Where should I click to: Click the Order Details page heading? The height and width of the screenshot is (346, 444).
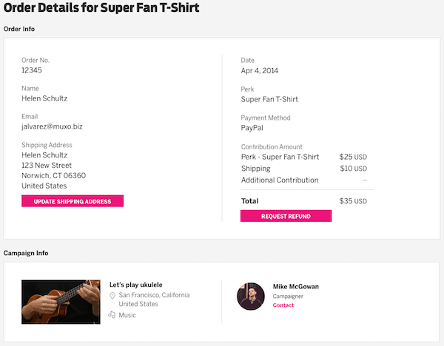point(101,8)
